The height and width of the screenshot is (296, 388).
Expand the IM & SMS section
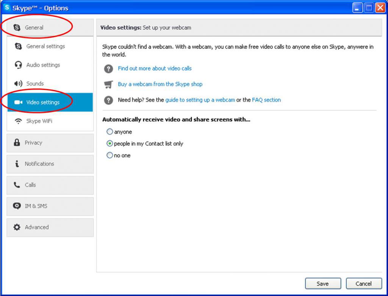point(50,206)
